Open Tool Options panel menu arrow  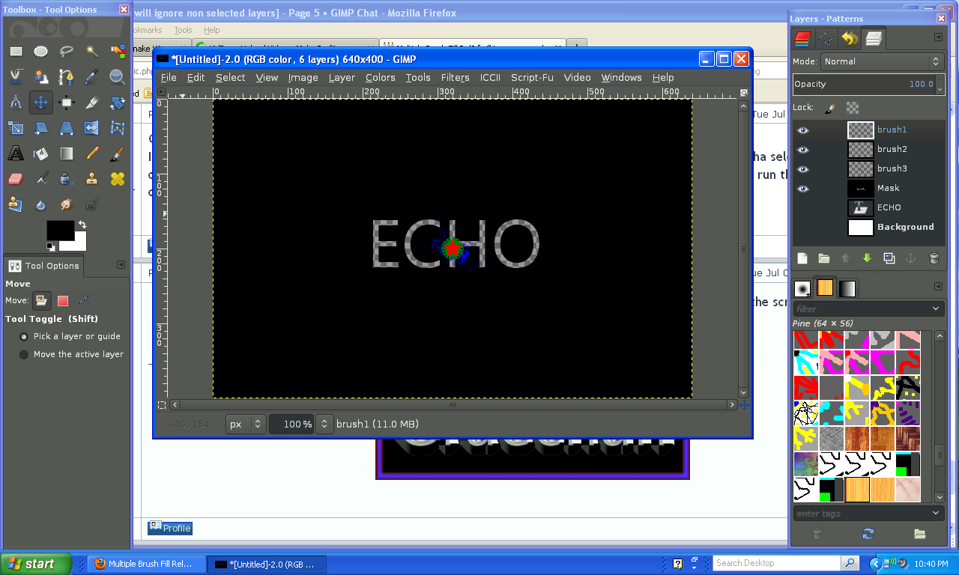coord(121,265)
